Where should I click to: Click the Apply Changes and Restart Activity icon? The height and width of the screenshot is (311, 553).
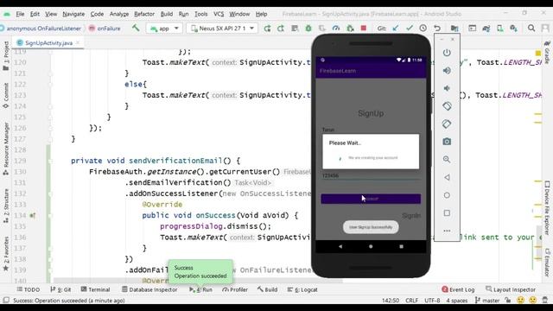pyautogui.click(x=281, y=29)
